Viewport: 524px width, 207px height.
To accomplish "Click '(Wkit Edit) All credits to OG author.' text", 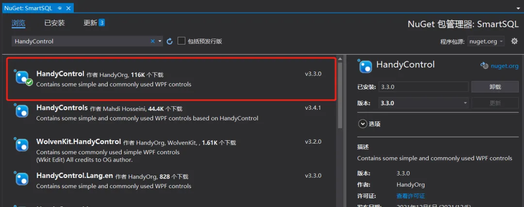I will [x=84, y=160].
